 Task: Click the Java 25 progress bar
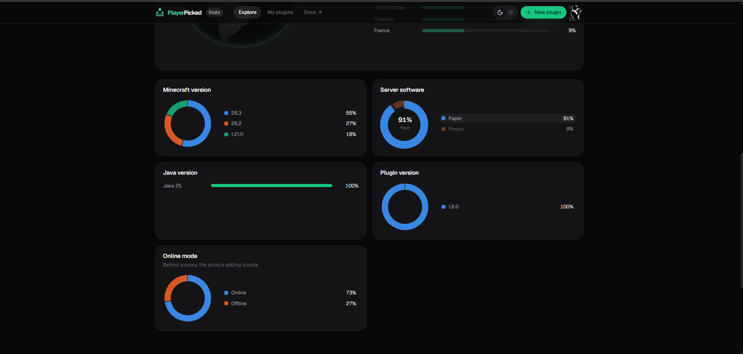(x=272, y=186)
